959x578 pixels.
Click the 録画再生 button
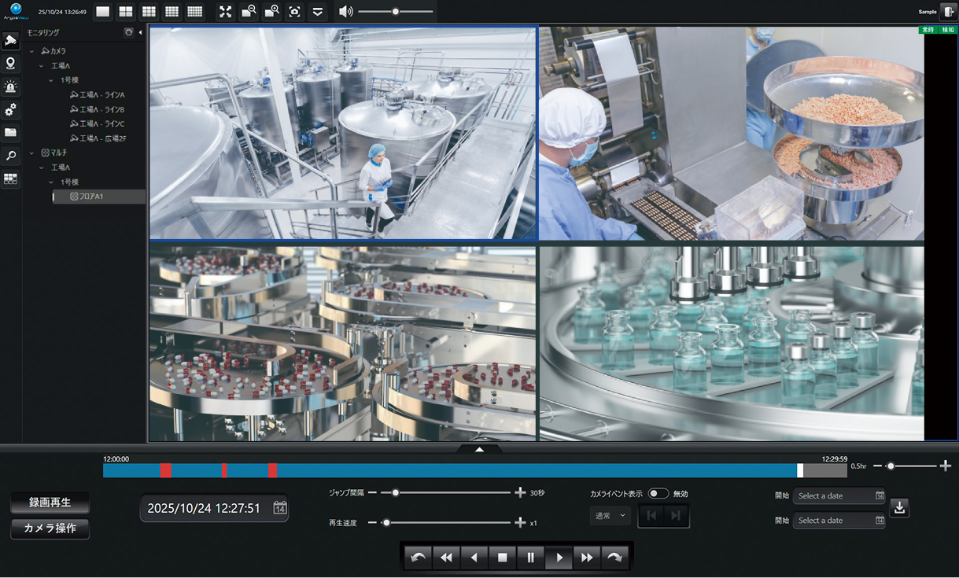(x=50, y=503)
